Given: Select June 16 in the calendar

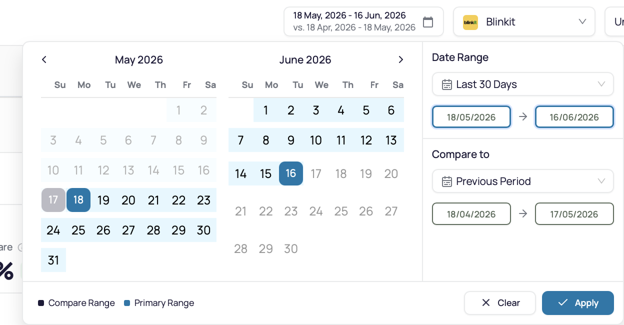Looking at the screenshot, I should click(291, 173).
